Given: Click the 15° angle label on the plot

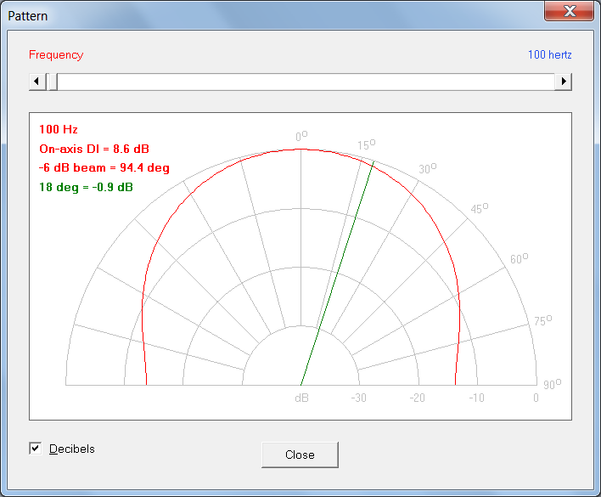Looking at the screenshot, I should point(367,144).
